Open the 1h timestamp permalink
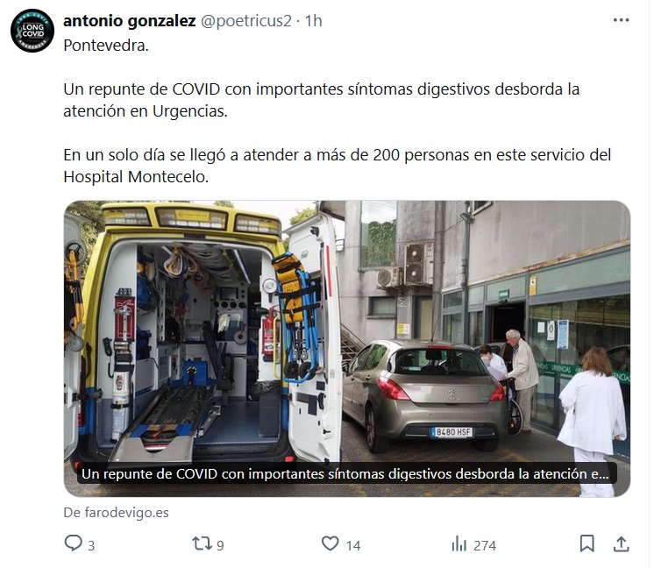This screenshot has width=654, height=568. (313, 21)
